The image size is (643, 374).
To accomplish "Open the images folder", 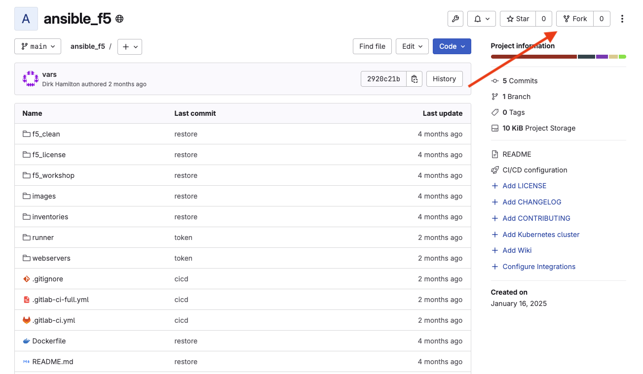I will pyautogui.click(x=44, y=196).
